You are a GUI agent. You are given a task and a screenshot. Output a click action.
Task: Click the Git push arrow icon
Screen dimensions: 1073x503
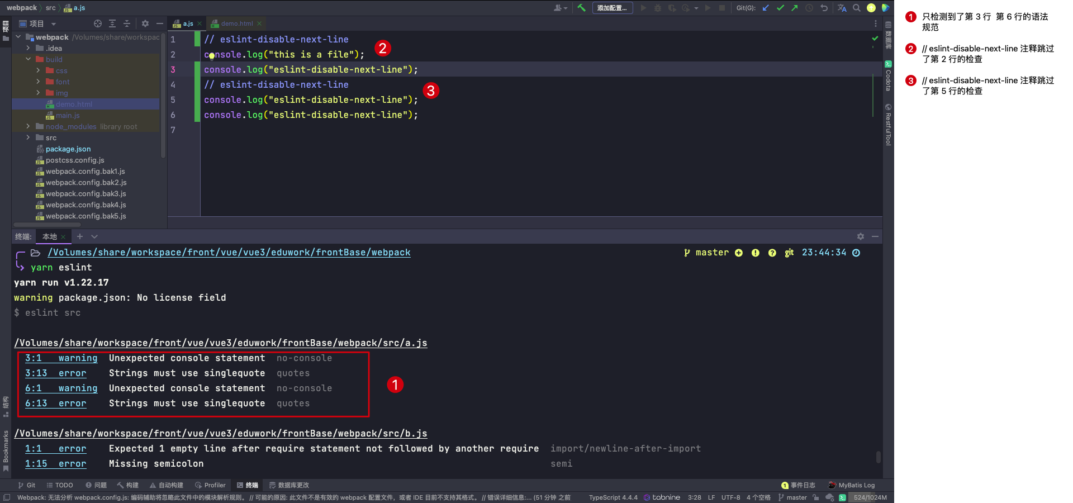tap(794, 8)
